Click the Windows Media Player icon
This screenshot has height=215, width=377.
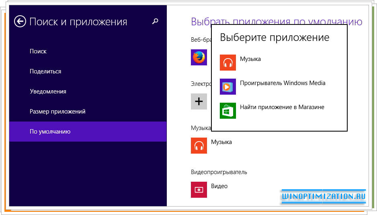[228, 87]
